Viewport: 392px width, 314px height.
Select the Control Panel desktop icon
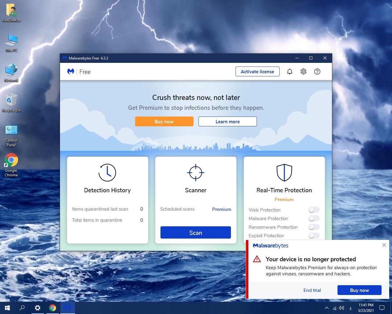click(x=11, y=136)
